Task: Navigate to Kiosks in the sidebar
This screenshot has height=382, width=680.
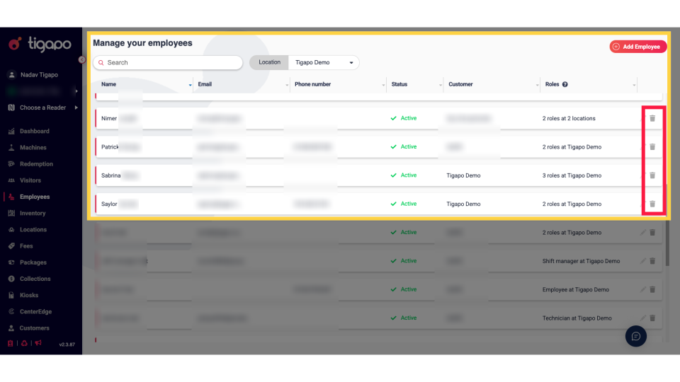Action: click(x=29, y=295)
